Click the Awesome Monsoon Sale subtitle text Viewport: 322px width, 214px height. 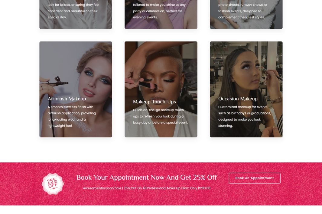click(x=147, y=188)
